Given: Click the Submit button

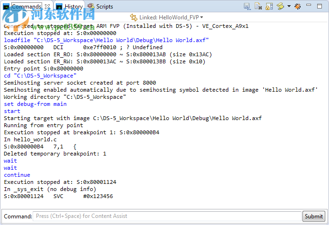Looking at the screenshot, I should point(314,216).
